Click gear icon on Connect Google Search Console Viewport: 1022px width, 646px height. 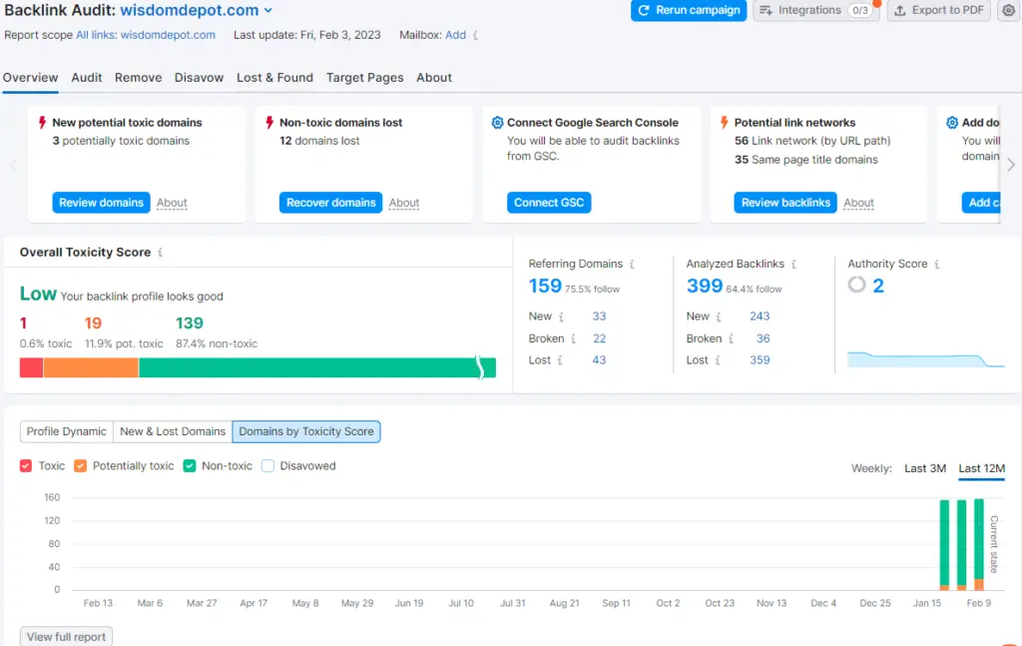497,123
